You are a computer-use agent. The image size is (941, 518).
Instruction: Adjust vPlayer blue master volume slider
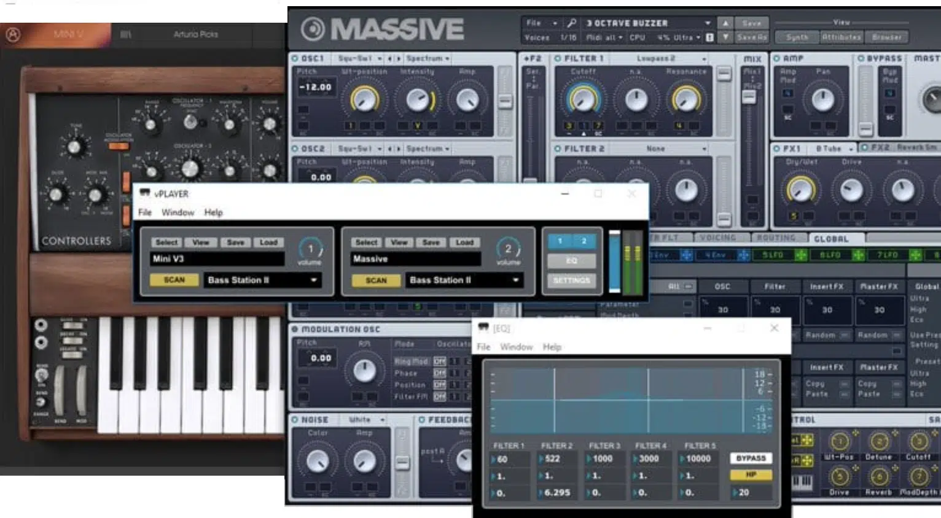point(614,262)
